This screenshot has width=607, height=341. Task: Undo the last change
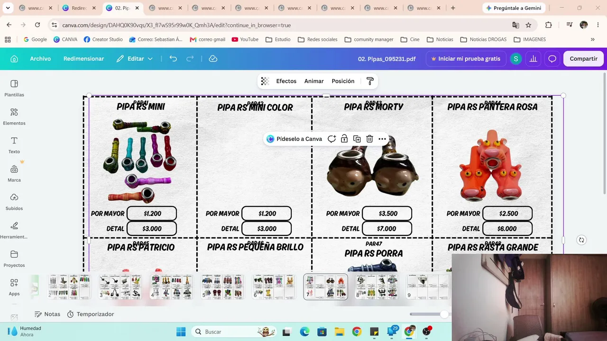[x=173, y=59]
